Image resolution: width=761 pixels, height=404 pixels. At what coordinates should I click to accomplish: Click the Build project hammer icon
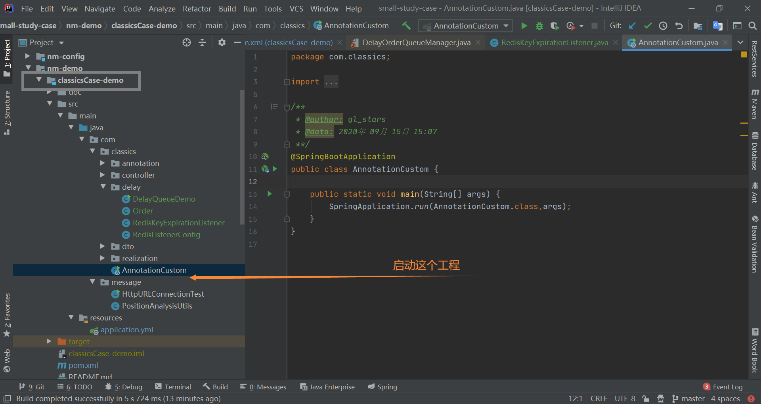pos(406,26)
